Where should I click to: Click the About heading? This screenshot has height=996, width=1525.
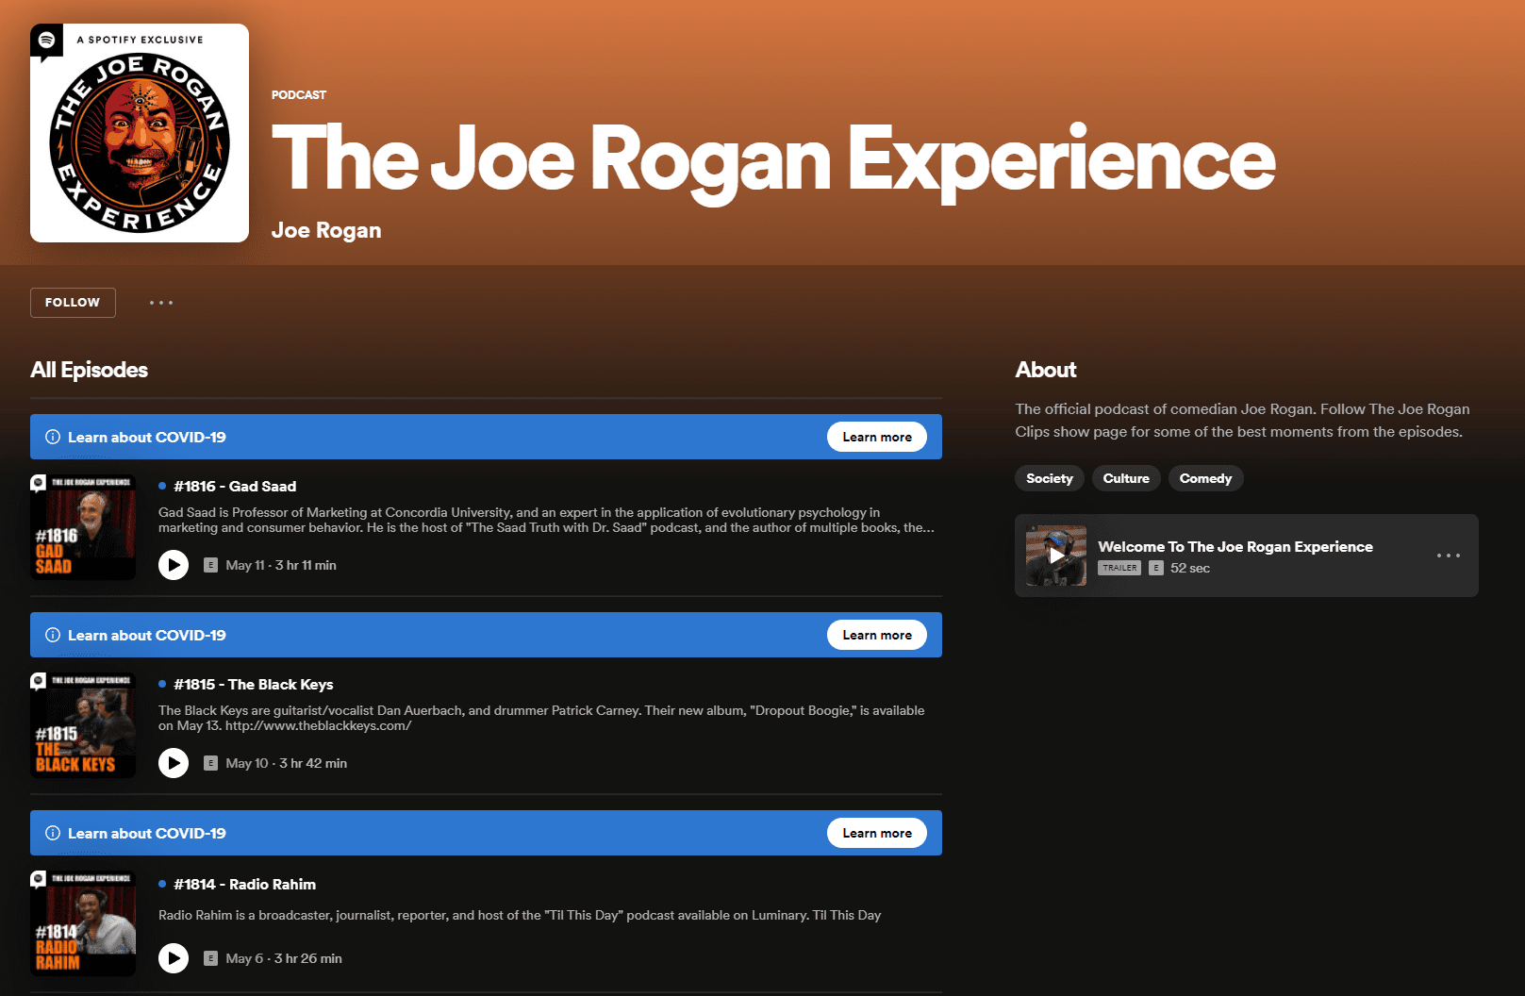tap(1046, 370)
